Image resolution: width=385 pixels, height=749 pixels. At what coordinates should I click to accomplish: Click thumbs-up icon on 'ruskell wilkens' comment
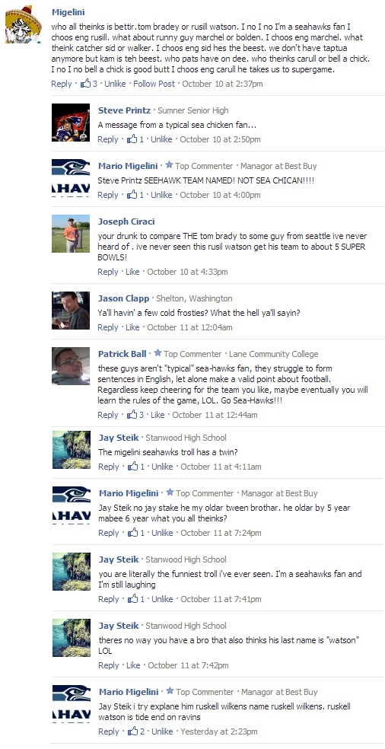pyautogui.click(x=133, y=731)
